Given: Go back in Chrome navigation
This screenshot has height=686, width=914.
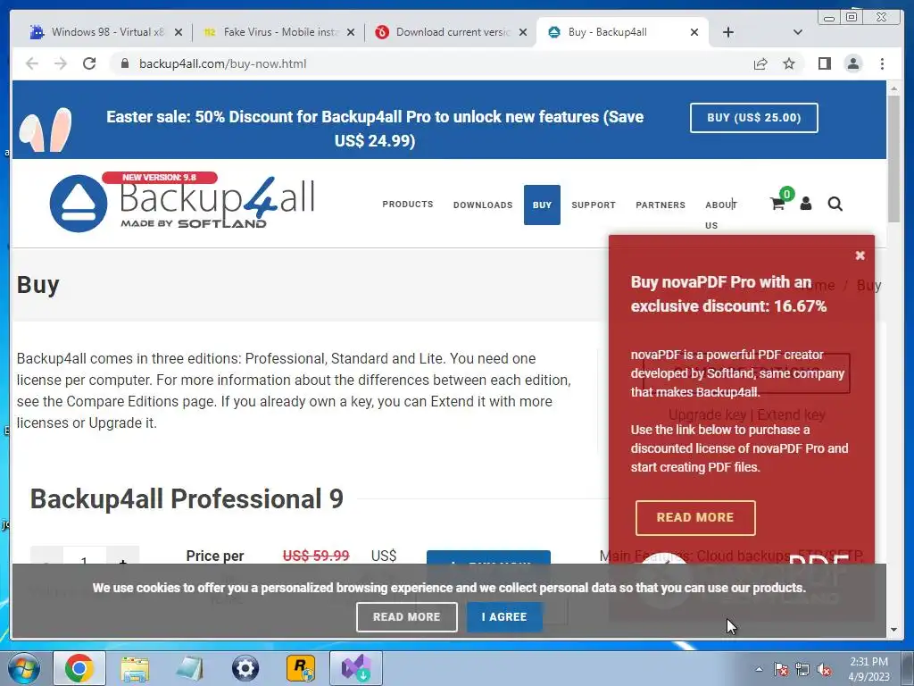Looking at the screenshot, I should (32, 63).
